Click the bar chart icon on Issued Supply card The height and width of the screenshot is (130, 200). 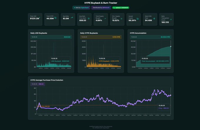138,19
